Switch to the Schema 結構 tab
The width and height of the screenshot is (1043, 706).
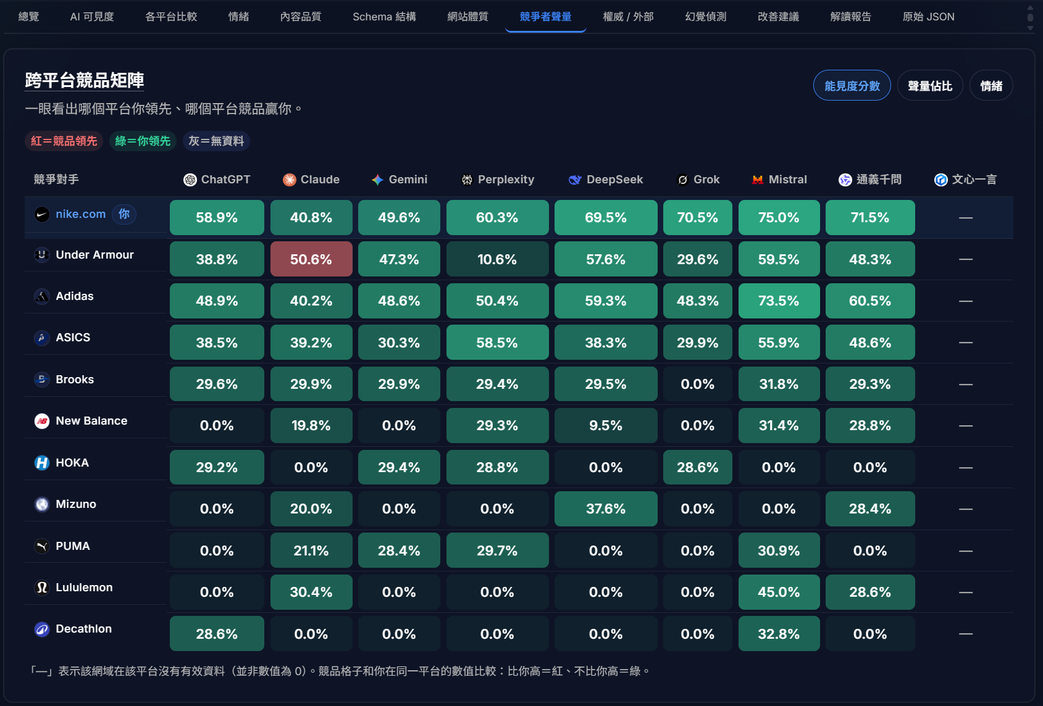[x=384, y=17]
